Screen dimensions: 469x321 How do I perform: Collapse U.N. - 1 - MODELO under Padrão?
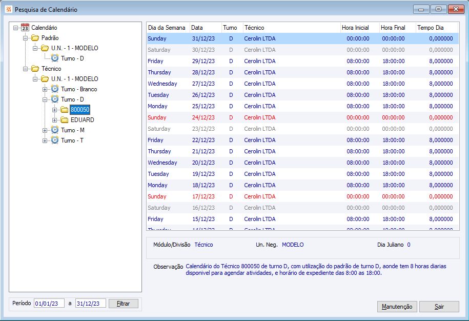coord(35,48)
